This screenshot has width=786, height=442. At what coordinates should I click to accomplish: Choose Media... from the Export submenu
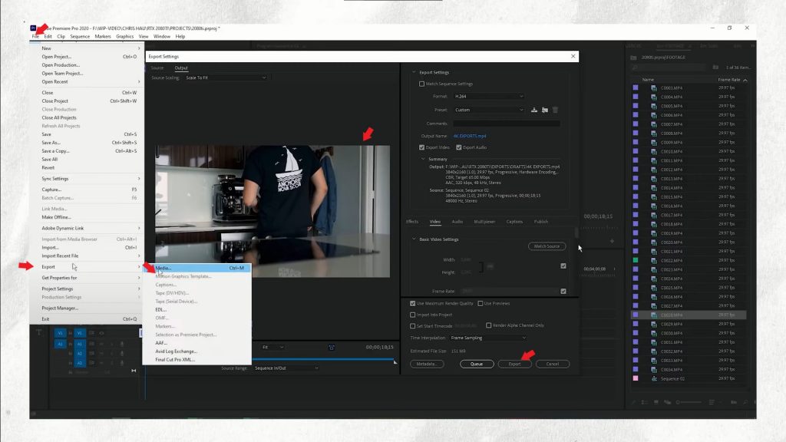[x=197, y=268]
